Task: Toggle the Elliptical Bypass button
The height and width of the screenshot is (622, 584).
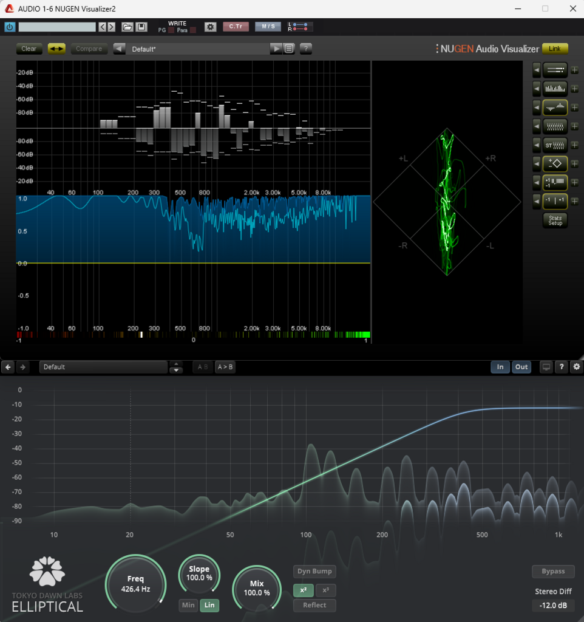Action: (553, 571)
